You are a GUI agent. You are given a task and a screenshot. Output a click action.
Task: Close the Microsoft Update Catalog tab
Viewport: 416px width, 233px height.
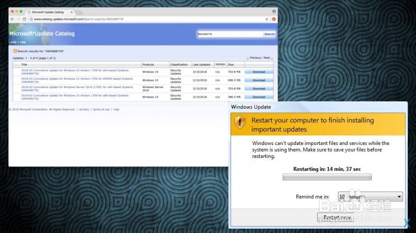point(72,12)
